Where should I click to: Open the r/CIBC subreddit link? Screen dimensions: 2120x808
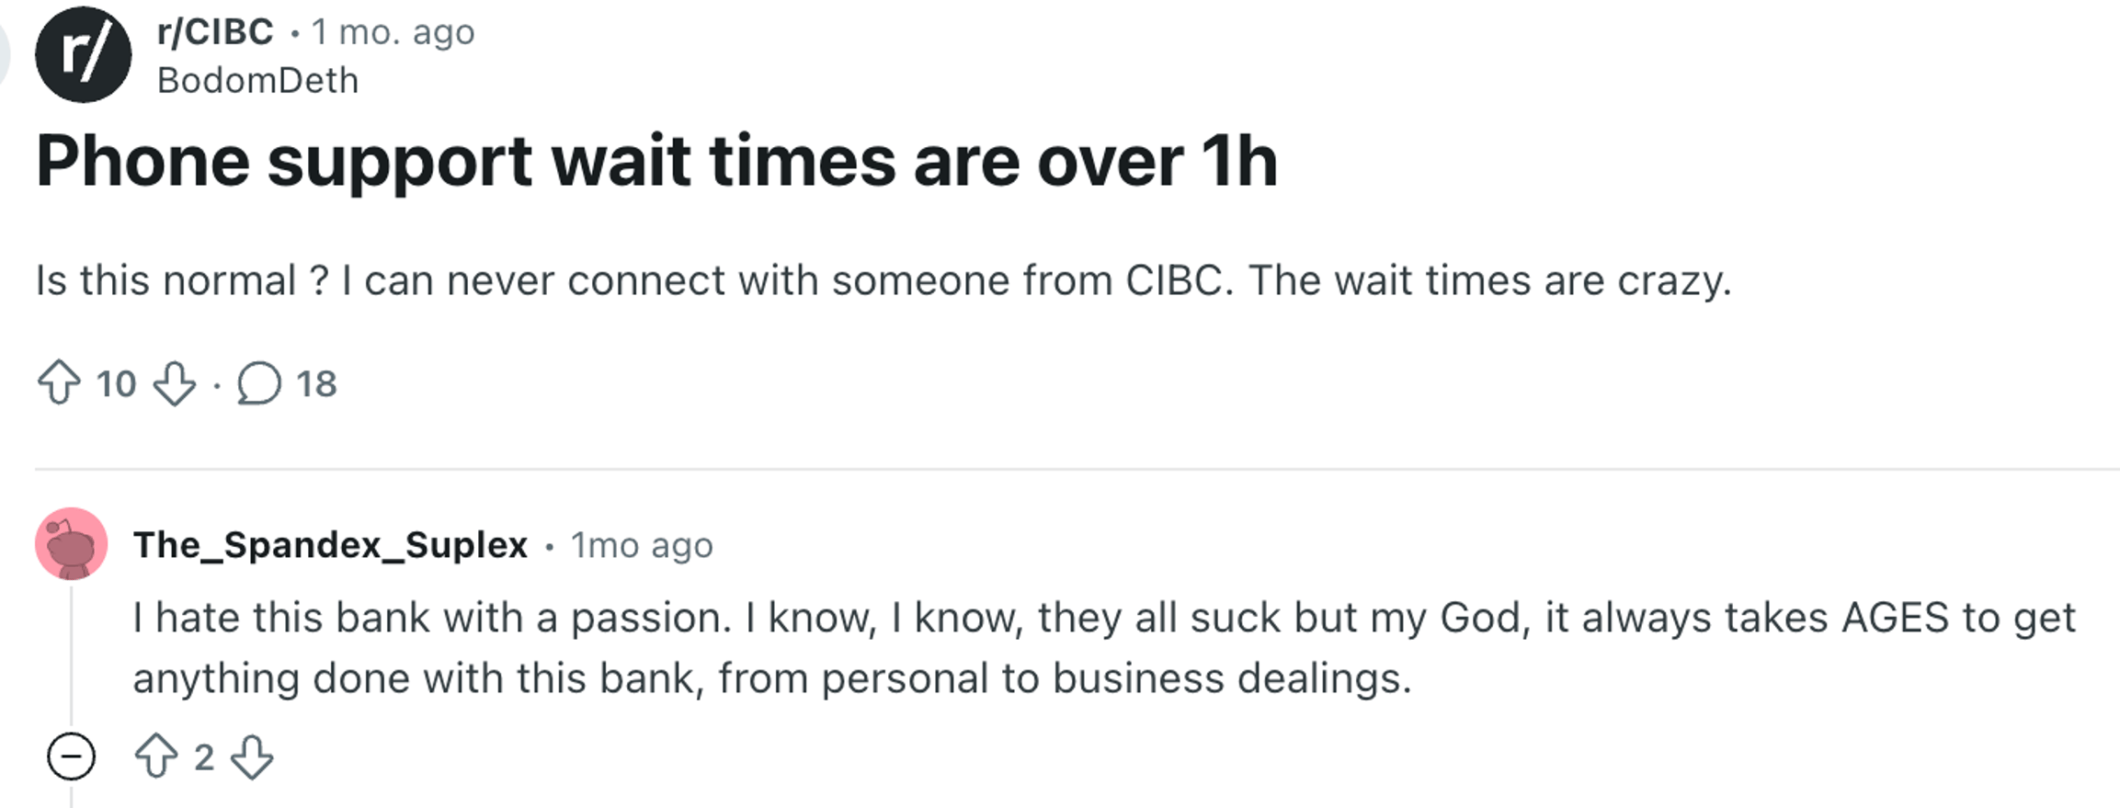(212, 31)
